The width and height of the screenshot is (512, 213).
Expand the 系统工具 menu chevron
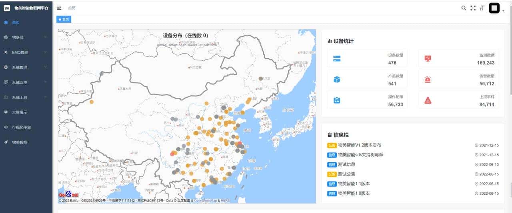pos(45,97)
